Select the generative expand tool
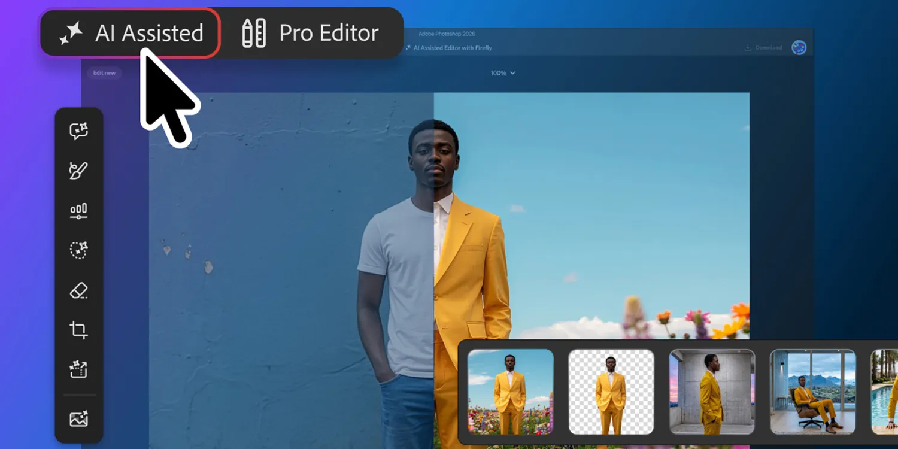The image size is (898, 449). [x=78, y=369]
